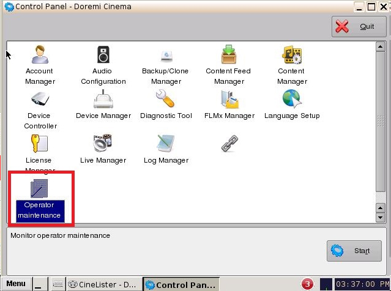Open the Content Feed Manager icon
This screenshot has height=291, width=391.
point(229,54)
